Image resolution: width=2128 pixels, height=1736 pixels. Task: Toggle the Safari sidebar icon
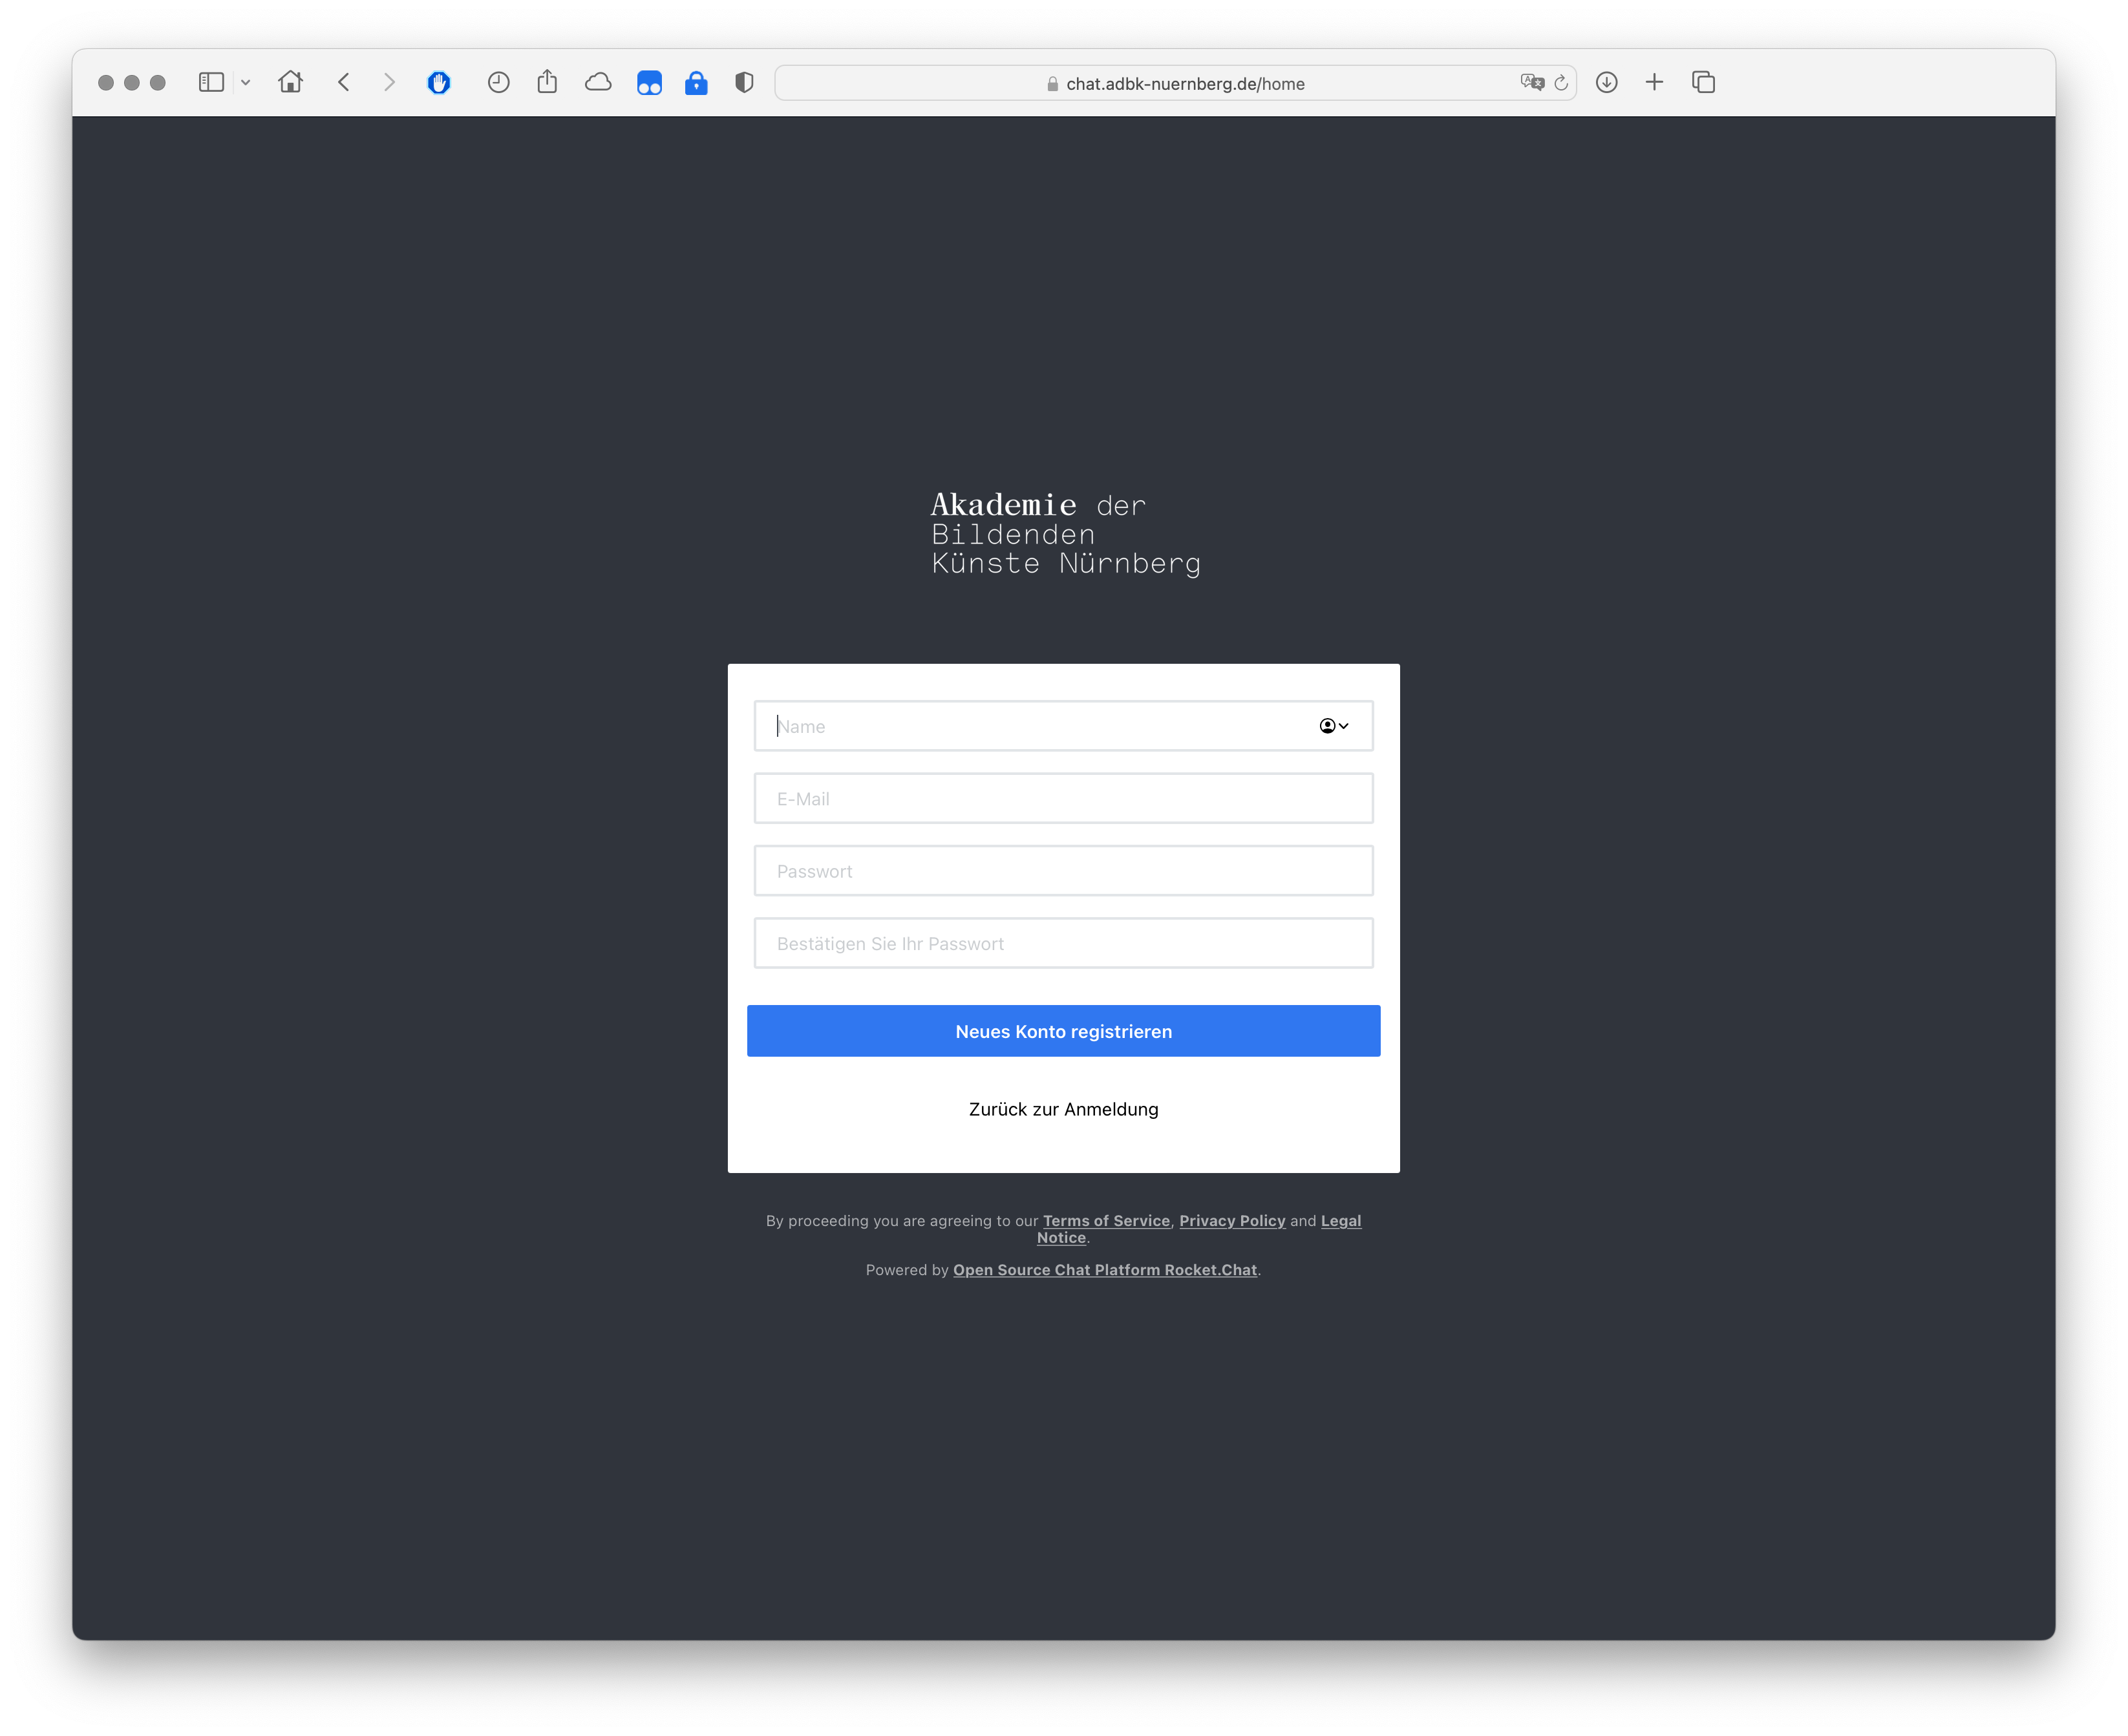[211, 83]
